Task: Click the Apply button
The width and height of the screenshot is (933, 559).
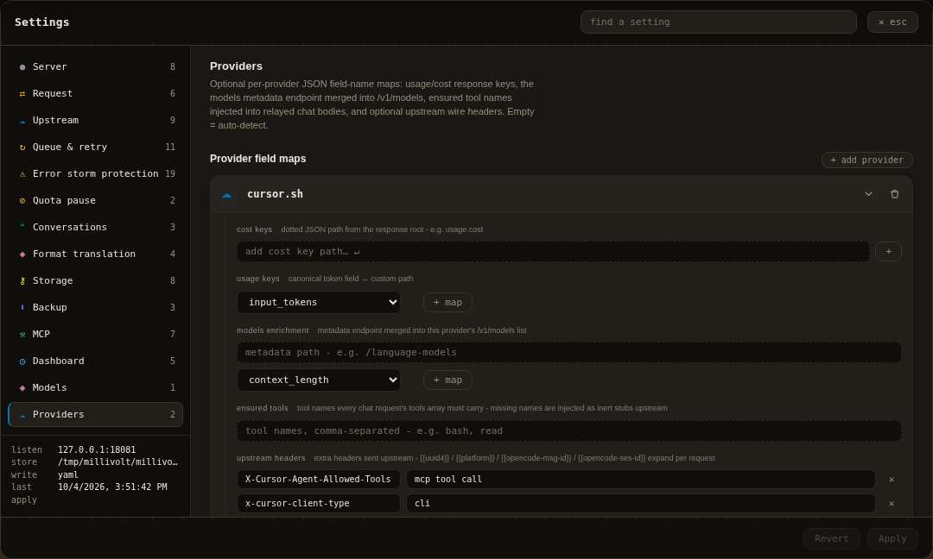Action: click(x=892, y=539)
